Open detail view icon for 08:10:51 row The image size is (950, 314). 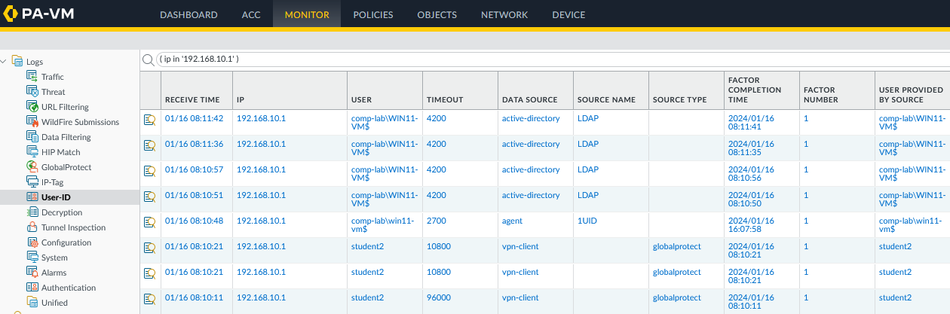pyautogui.click(x=150, y=196)
